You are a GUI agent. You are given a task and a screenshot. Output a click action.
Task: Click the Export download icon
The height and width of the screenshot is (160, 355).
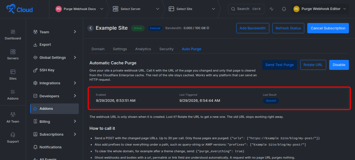coord(35,45)
